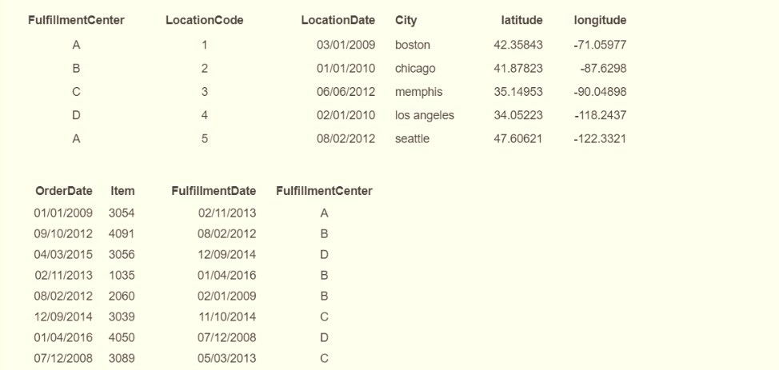The image size is (779, 370).
Task: Click the LocationCode column header
Action: click(204, 19)
